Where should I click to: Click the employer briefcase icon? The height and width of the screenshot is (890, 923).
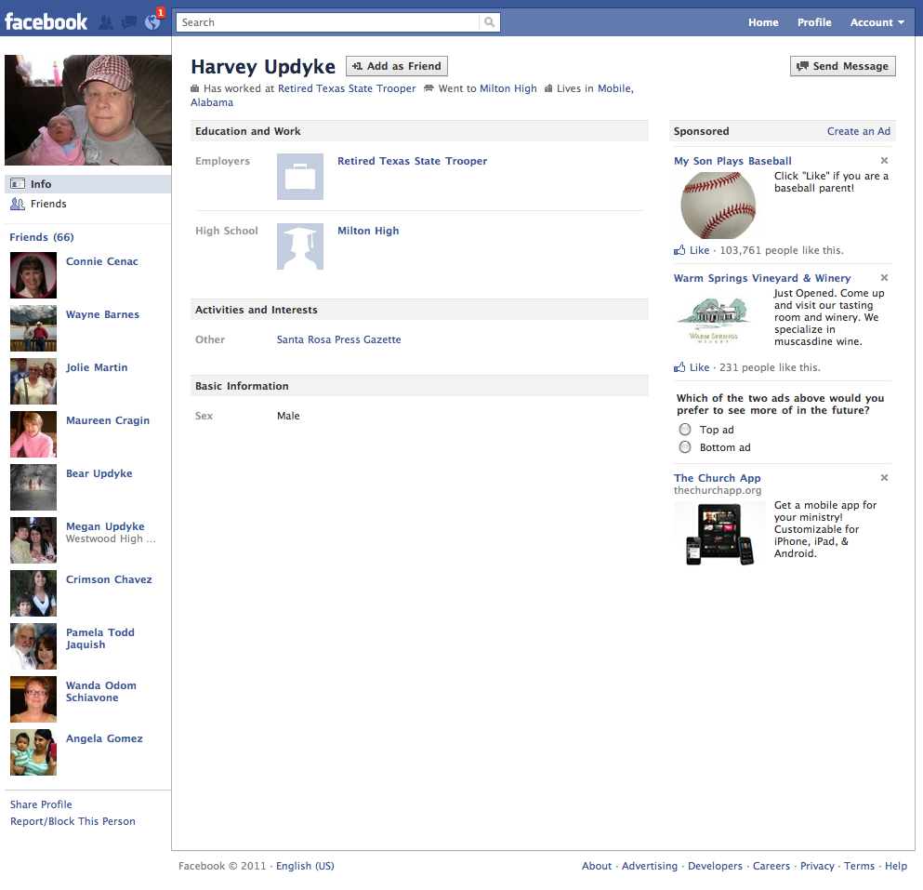click(300, 177)
